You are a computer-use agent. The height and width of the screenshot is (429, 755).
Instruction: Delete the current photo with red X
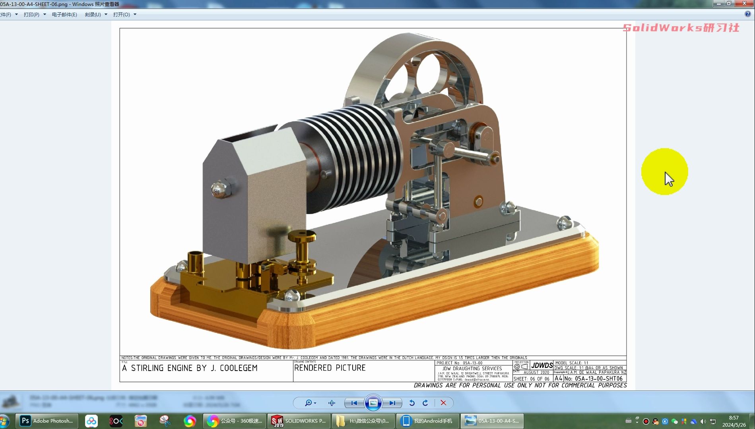click(443, 403)
